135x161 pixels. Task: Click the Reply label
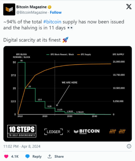point(37,156)
